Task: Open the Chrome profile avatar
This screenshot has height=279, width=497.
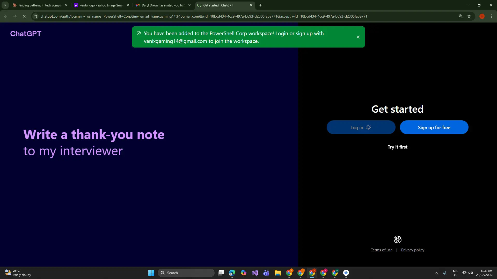Action: point(482,16)
